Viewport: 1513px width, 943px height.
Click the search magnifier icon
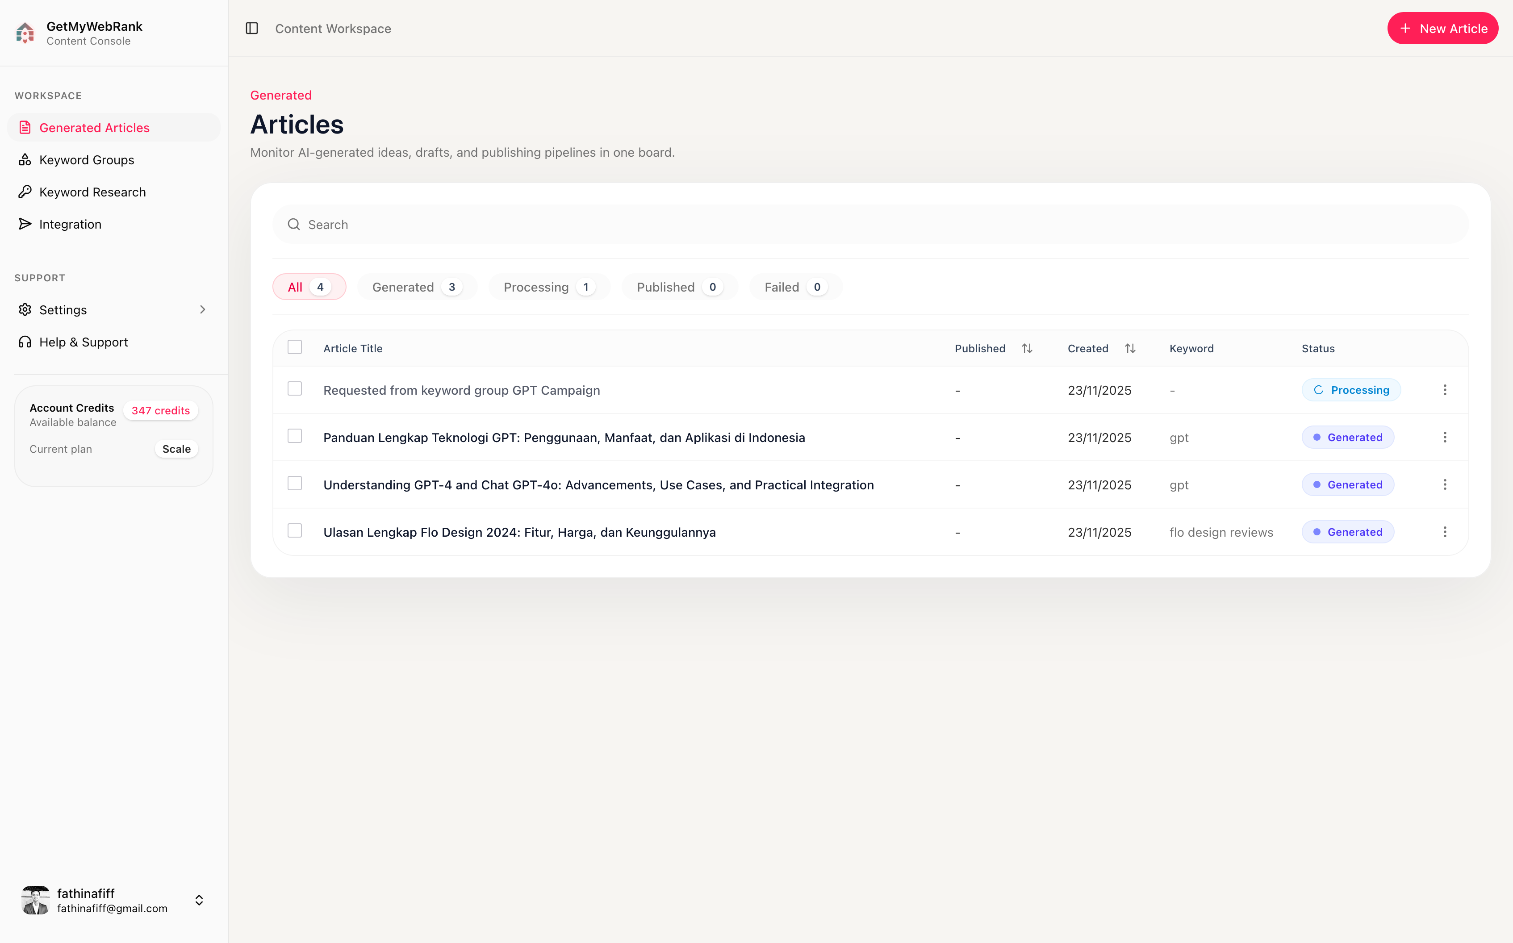294,224
